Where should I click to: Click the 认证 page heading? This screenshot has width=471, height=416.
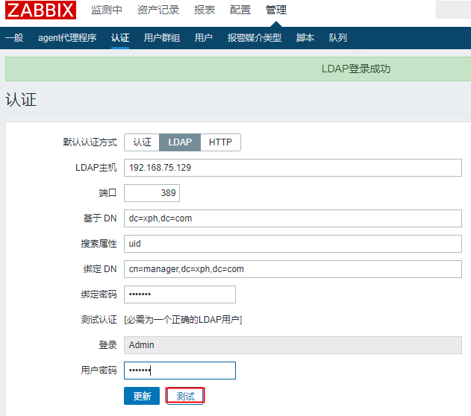point(21,100)
